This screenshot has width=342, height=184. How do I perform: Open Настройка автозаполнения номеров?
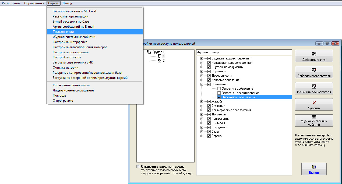(95, 47)
